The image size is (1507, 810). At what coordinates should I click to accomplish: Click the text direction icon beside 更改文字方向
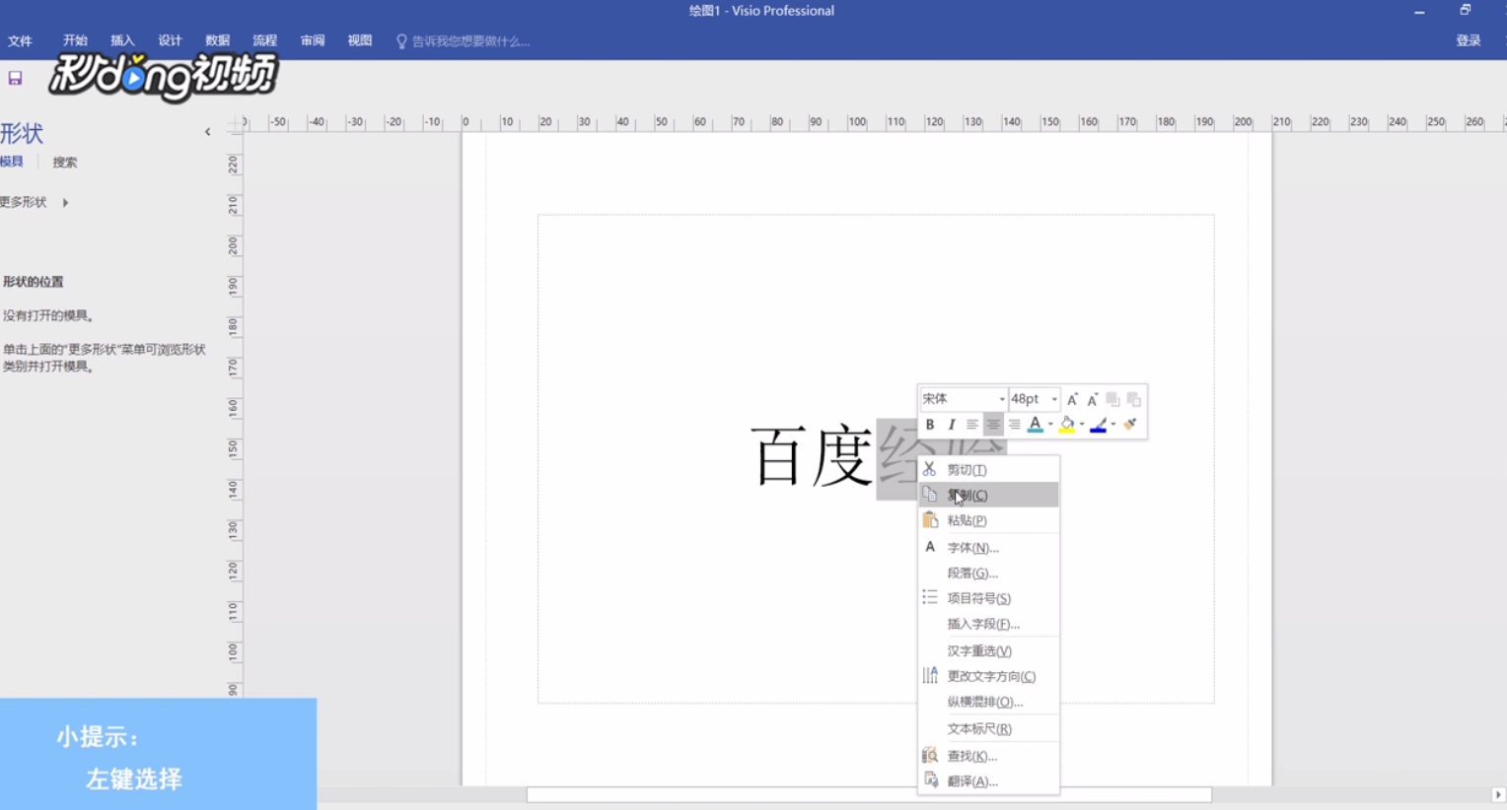point(930,675)
